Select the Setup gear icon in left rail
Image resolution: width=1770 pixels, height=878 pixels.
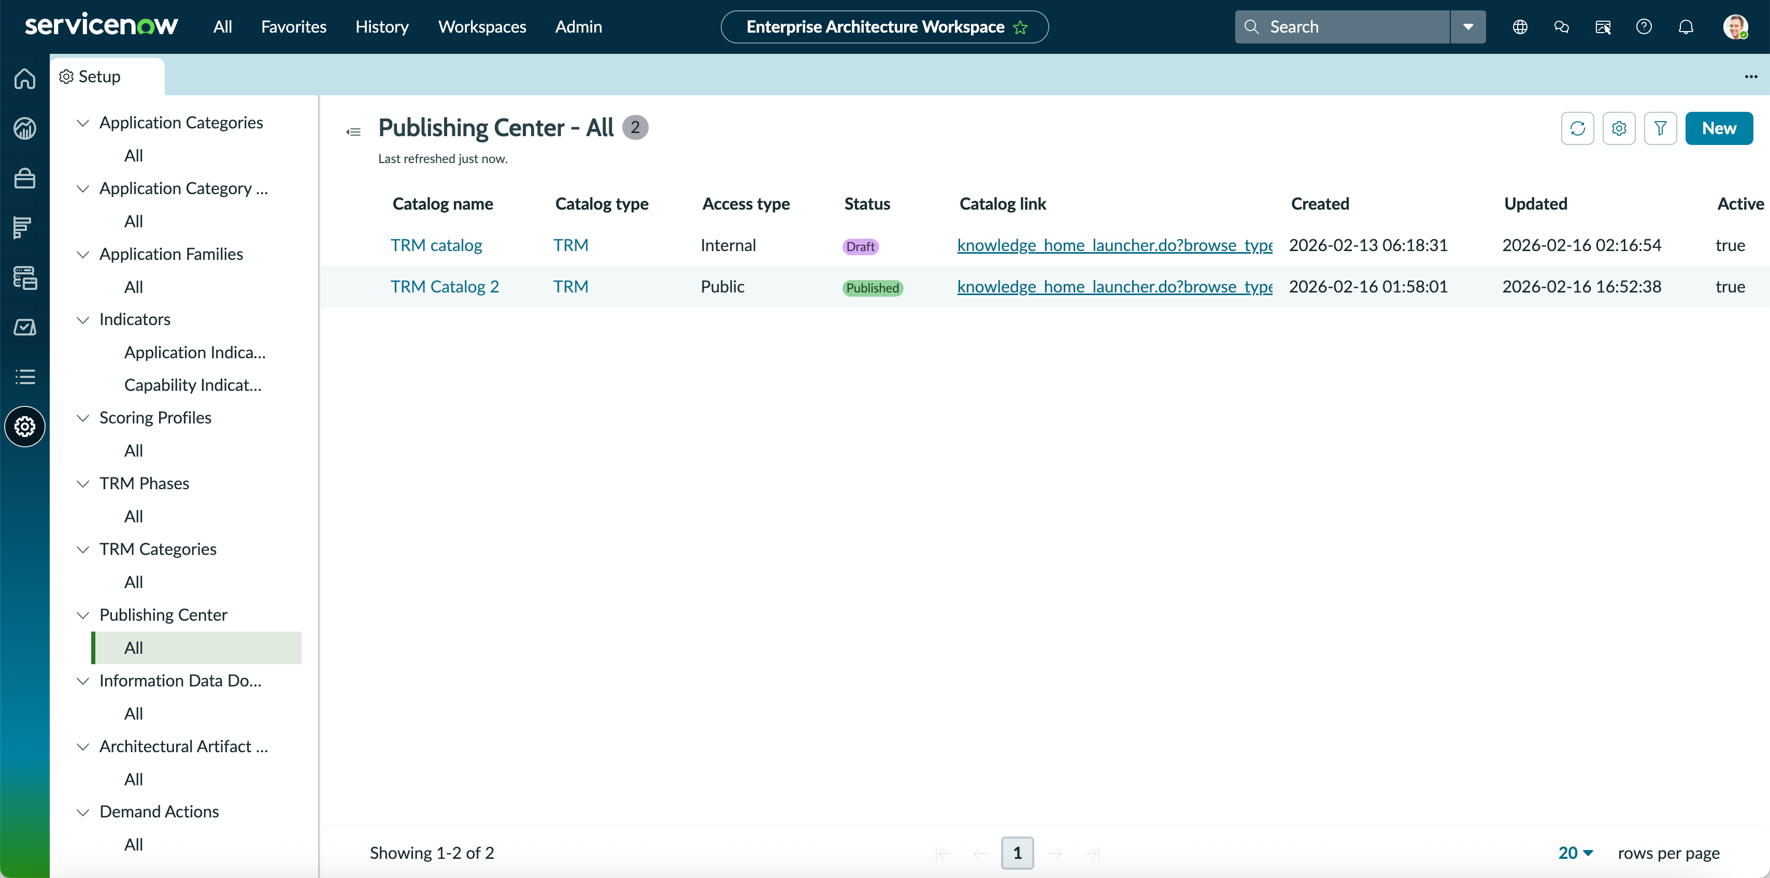pyautogui.click(x=25, y=426)
